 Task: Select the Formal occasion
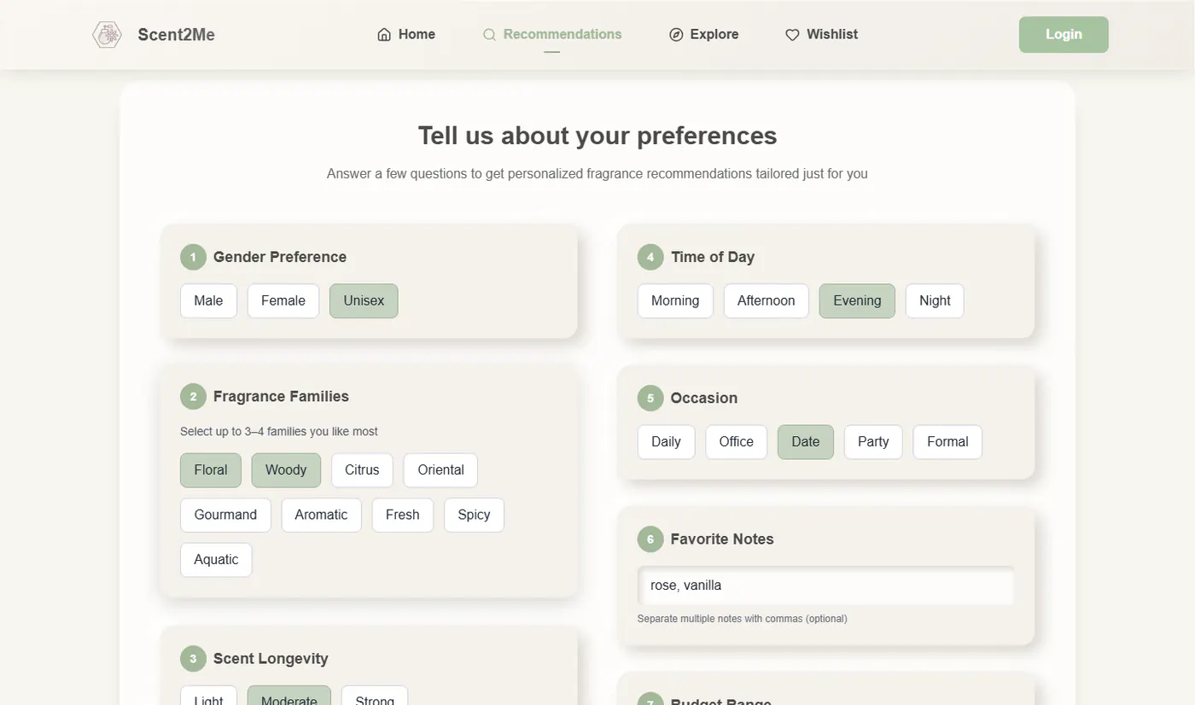947,442
